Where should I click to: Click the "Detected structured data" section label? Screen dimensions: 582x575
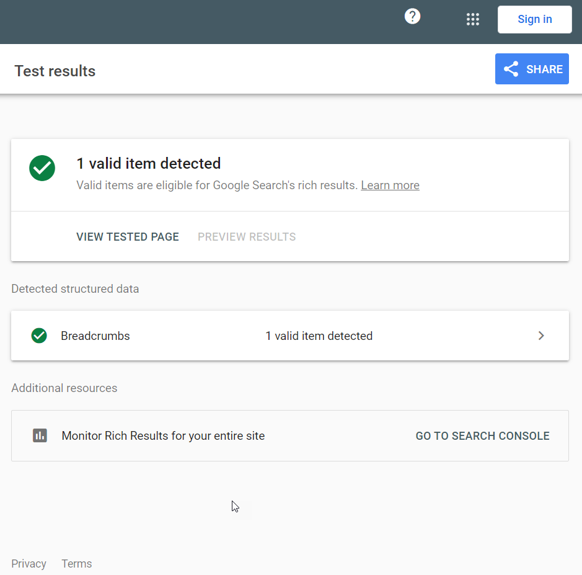(x=75, y=289)
